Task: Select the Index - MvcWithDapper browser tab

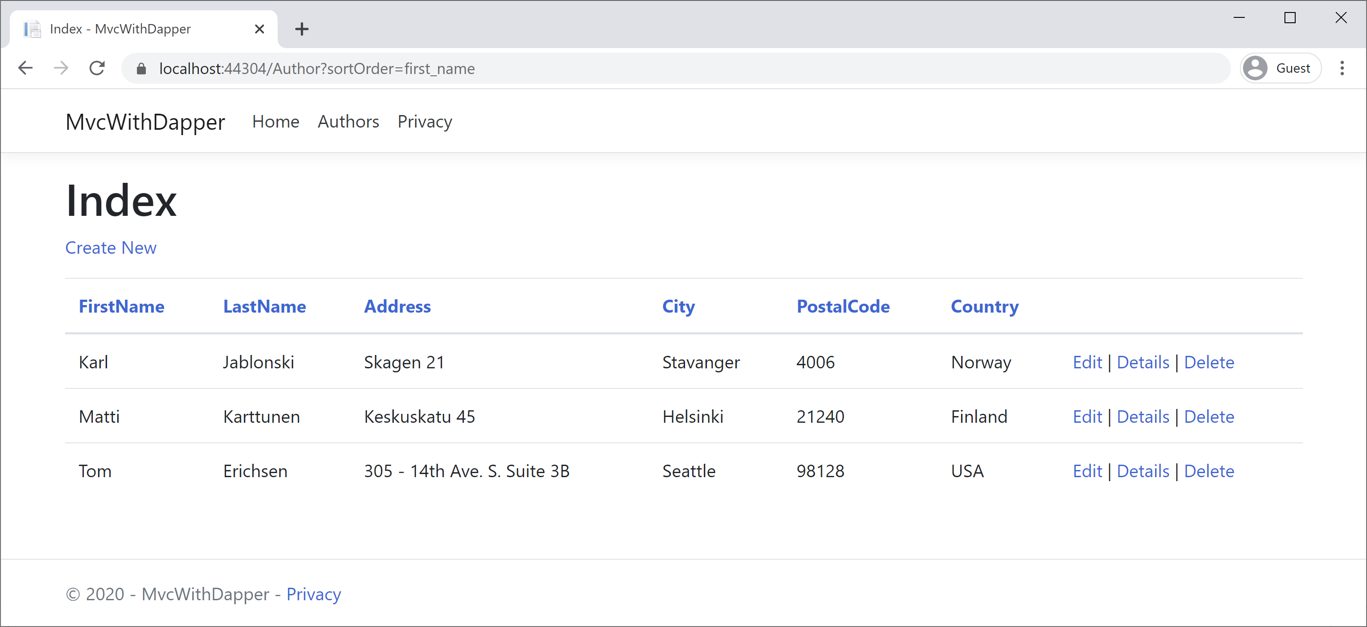Action: click(120, 29)
